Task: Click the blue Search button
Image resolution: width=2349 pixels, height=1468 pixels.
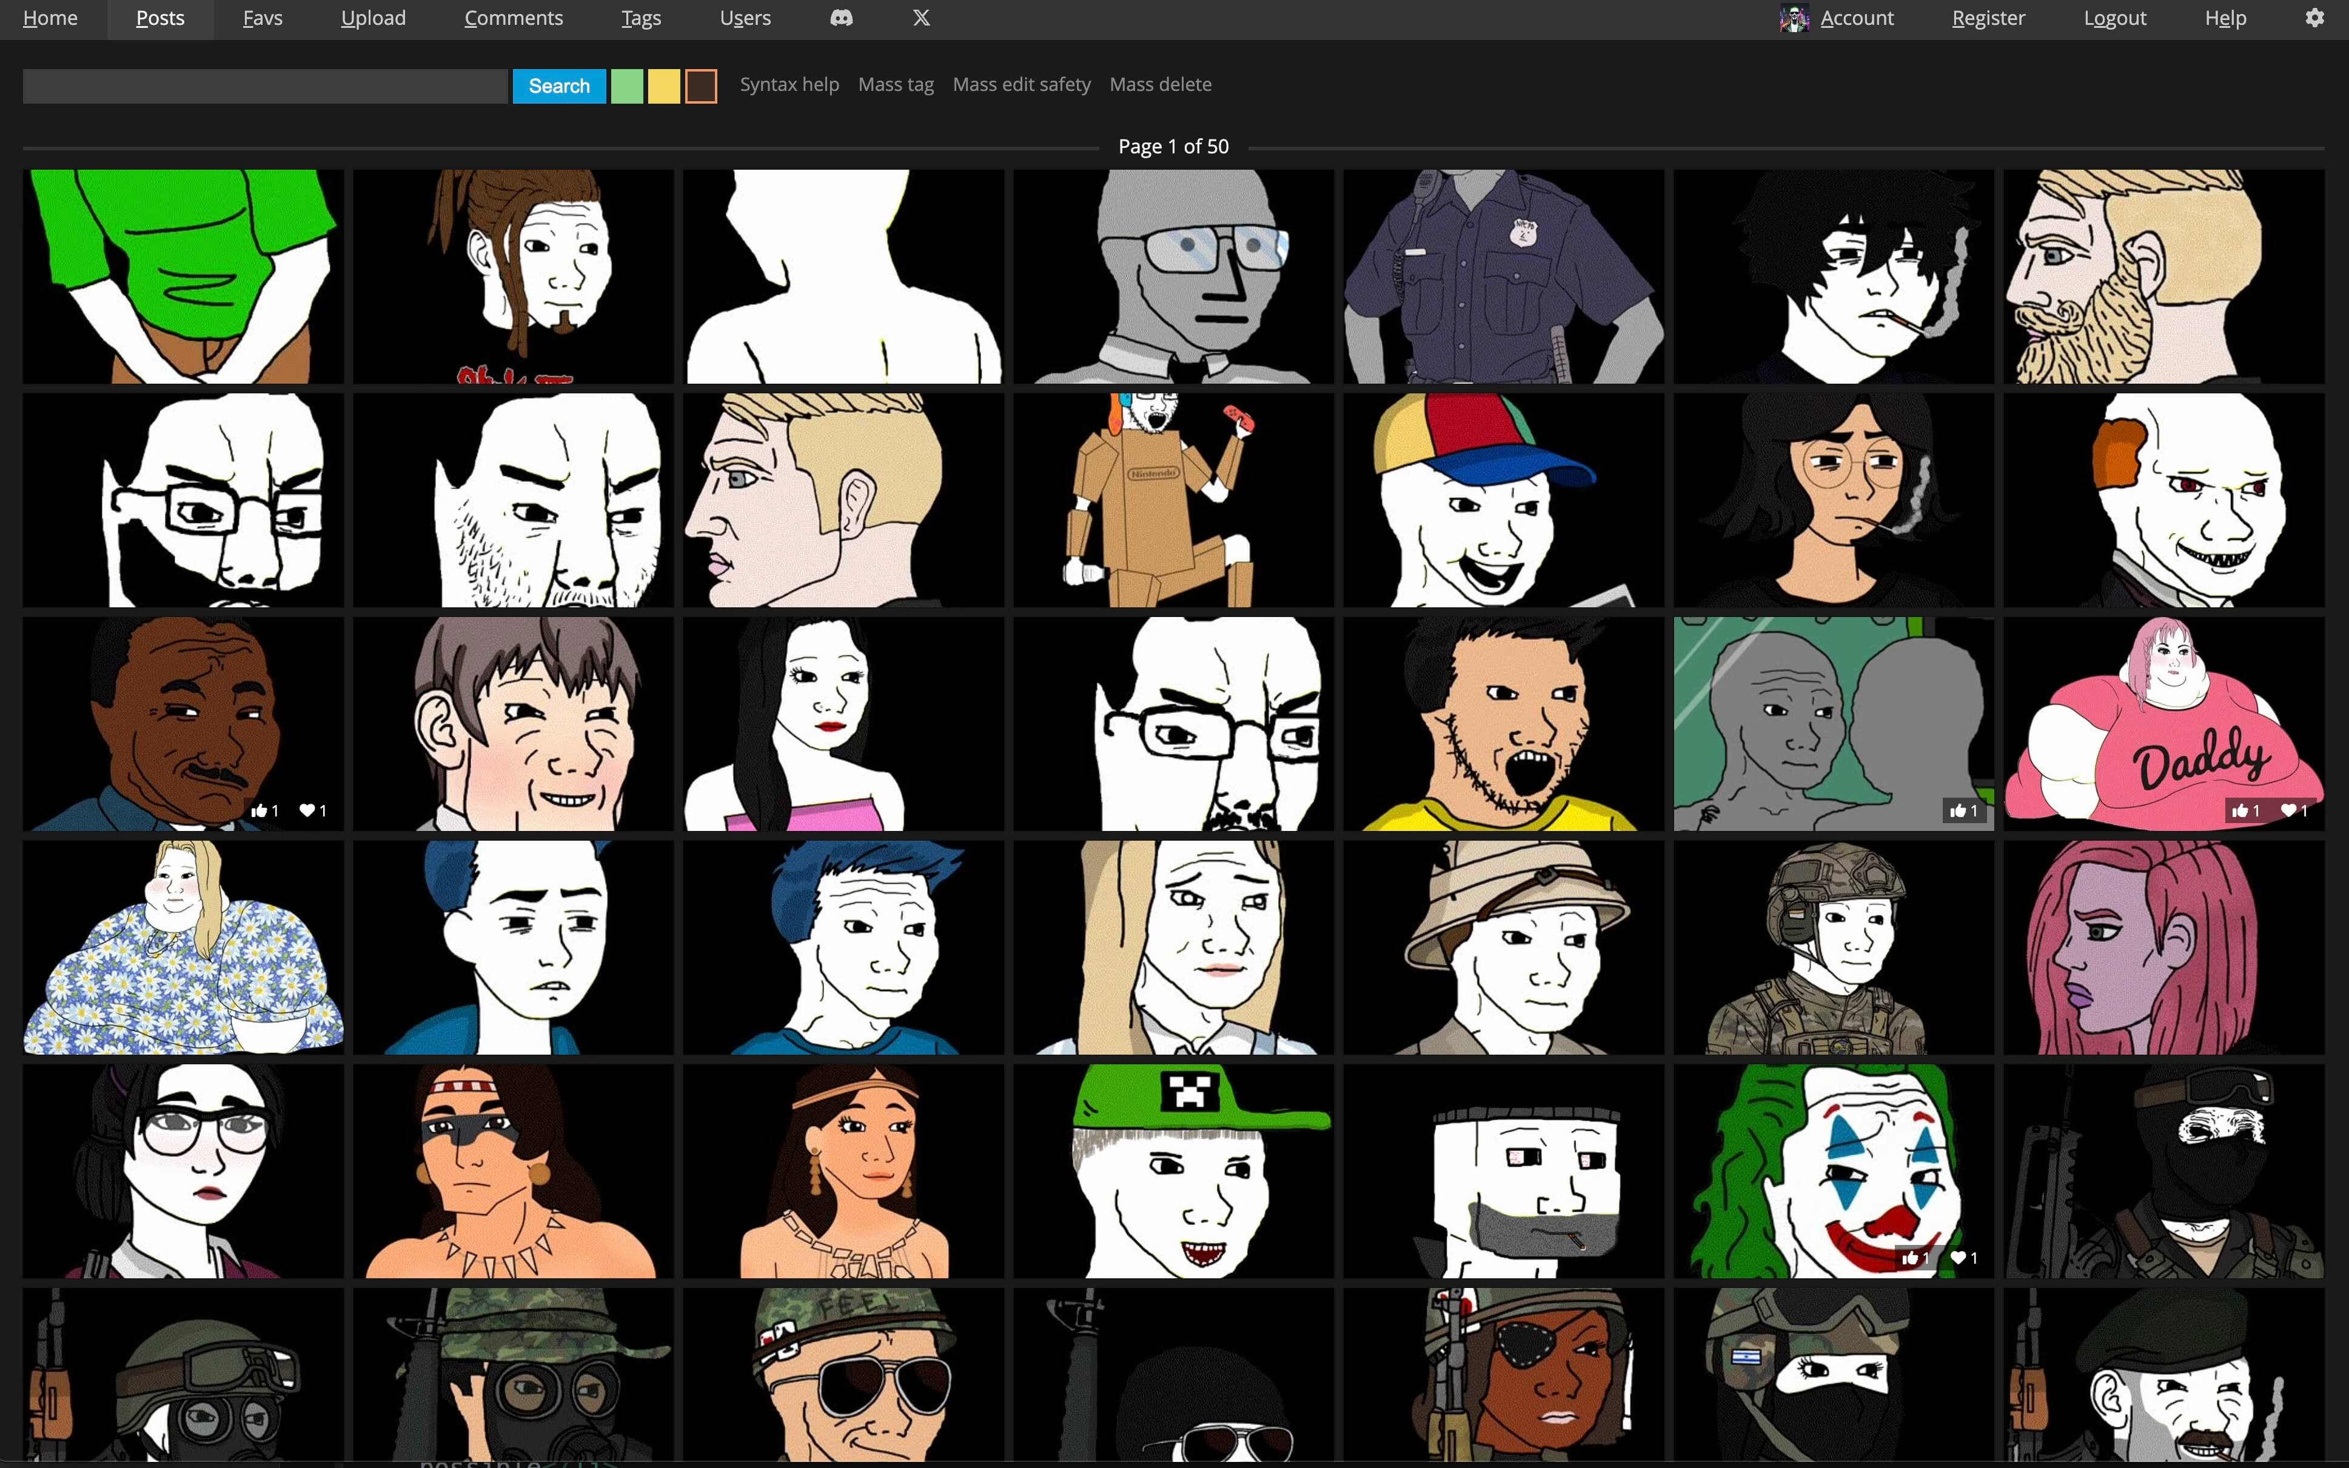Action: click(558, 85)
